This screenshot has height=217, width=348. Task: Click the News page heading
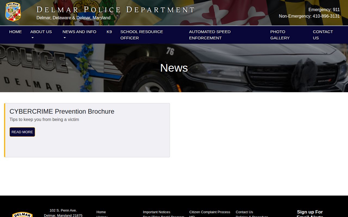(x=174, y=68)
